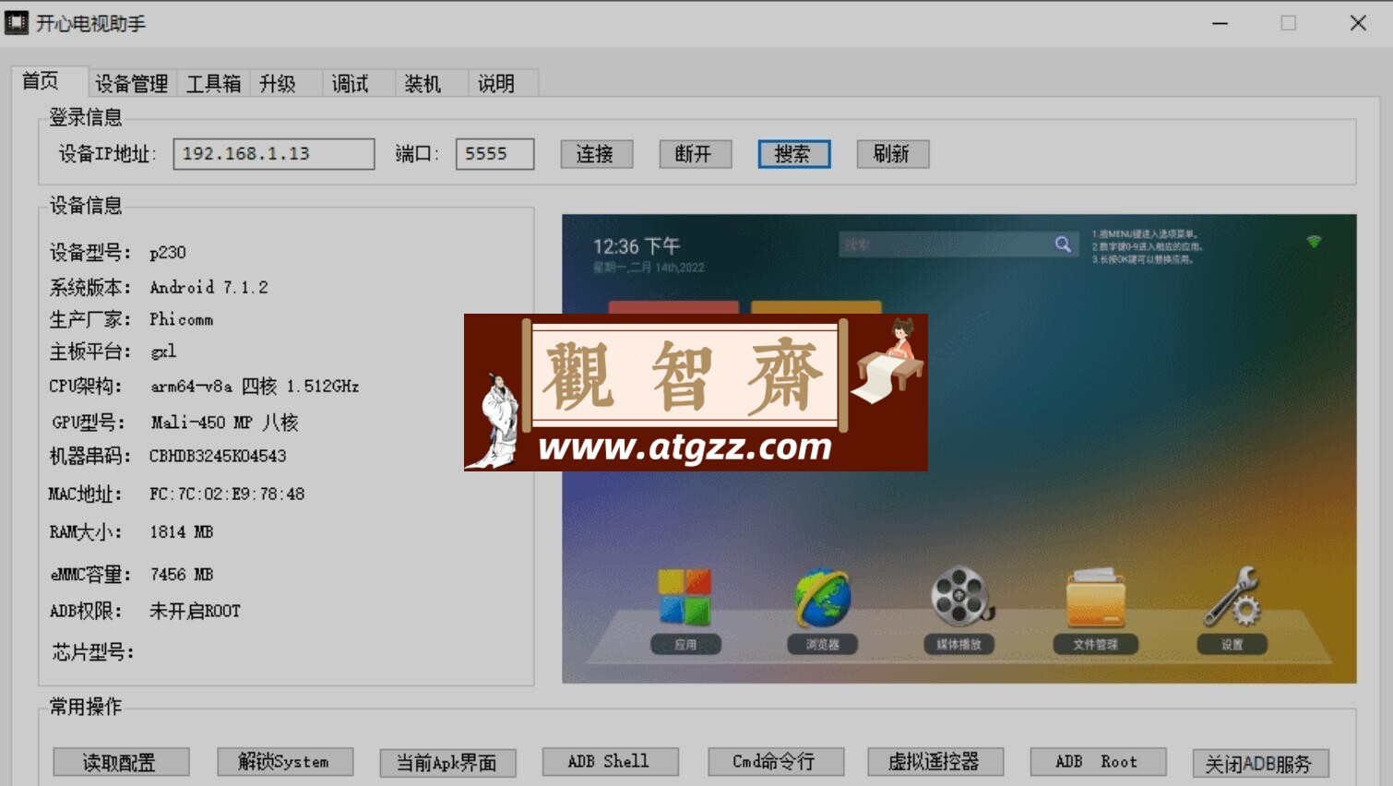Switch to the 设备管理 tab
This screenshot has height=786, width=1393.
tap(131, 84)
